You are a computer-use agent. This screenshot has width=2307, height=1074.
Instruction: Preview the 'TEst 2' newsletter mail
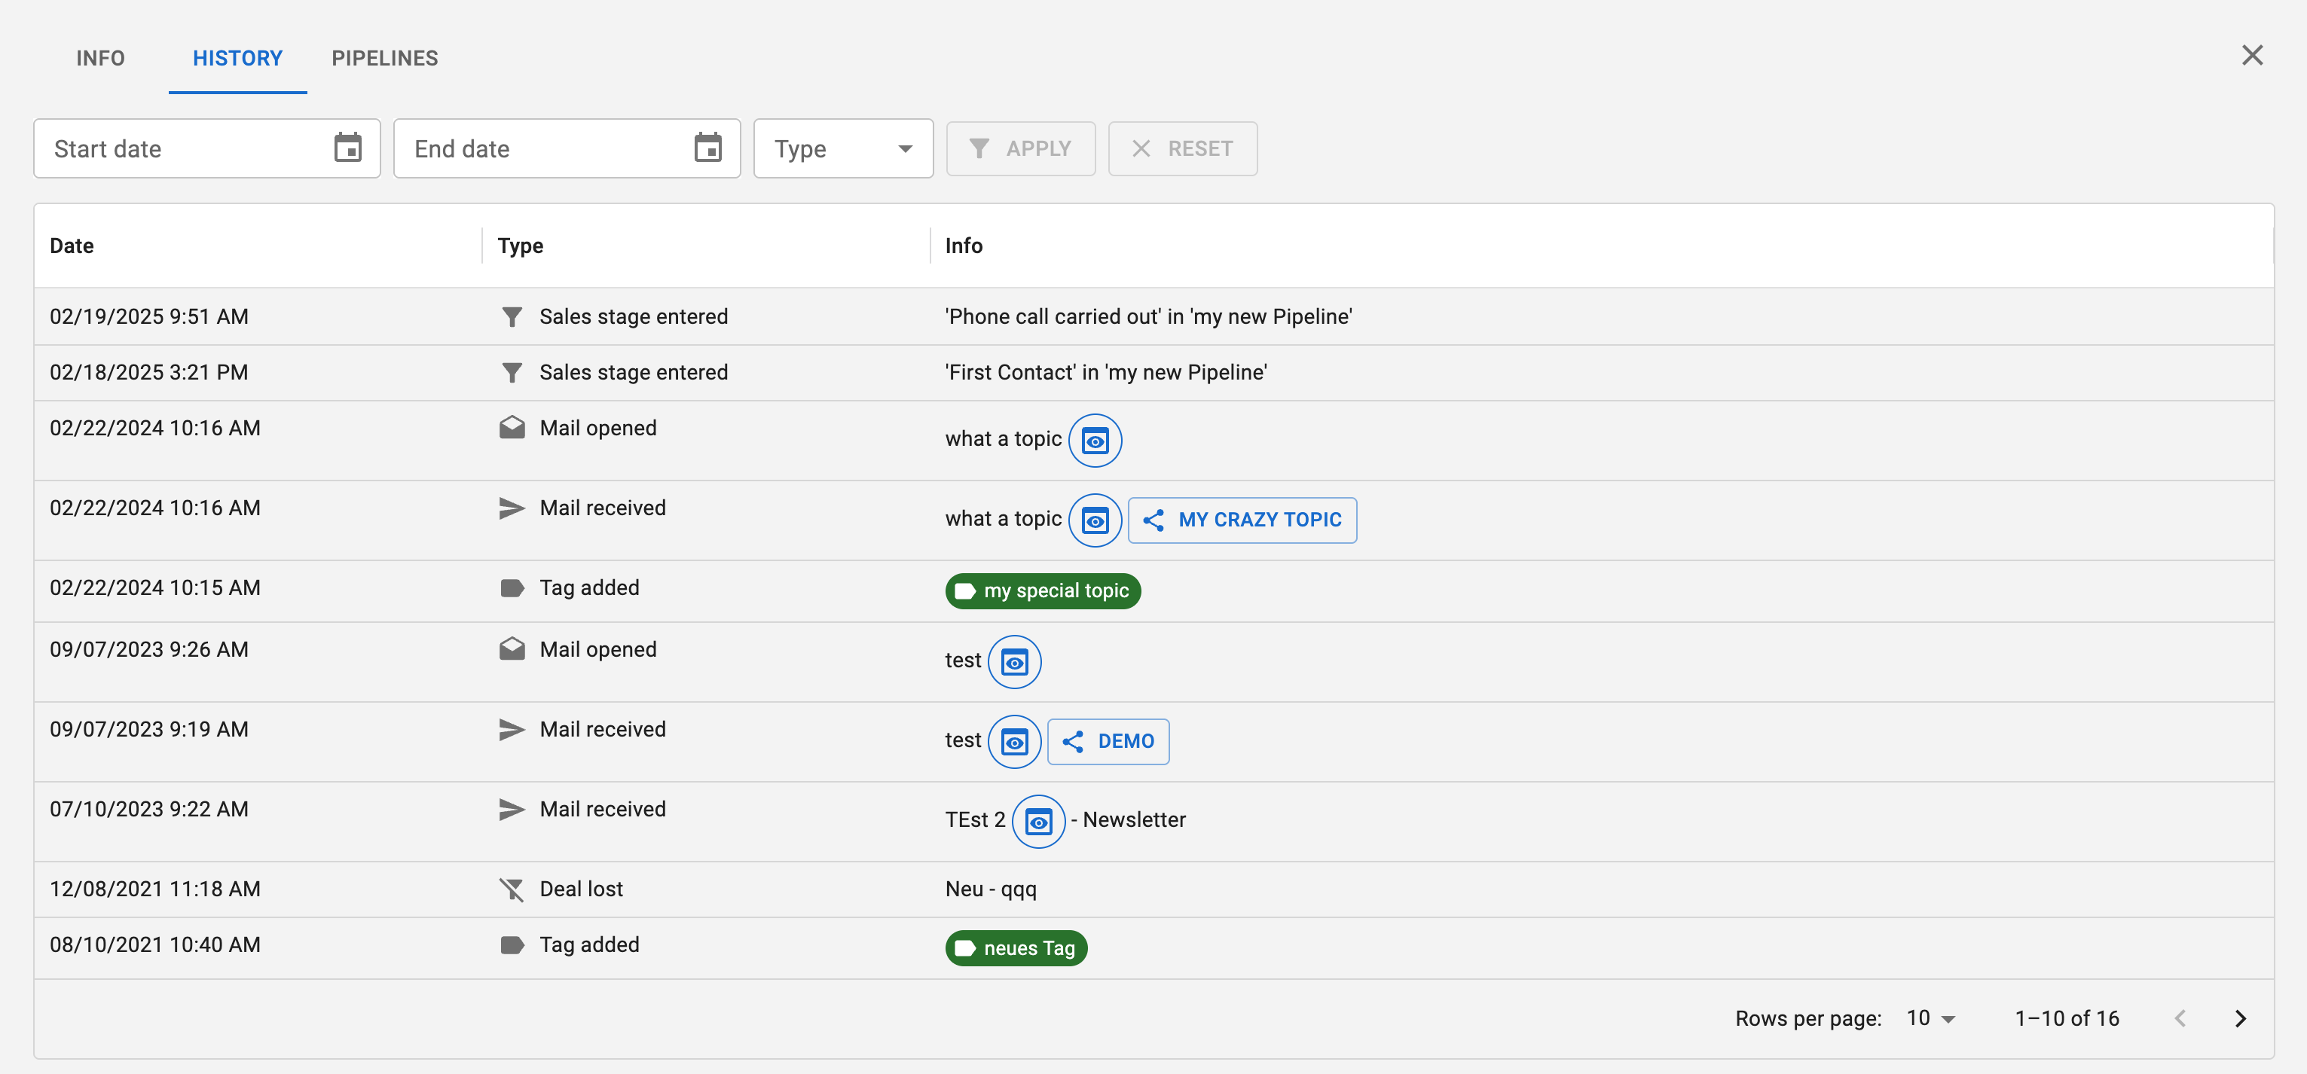point(1038,822)
